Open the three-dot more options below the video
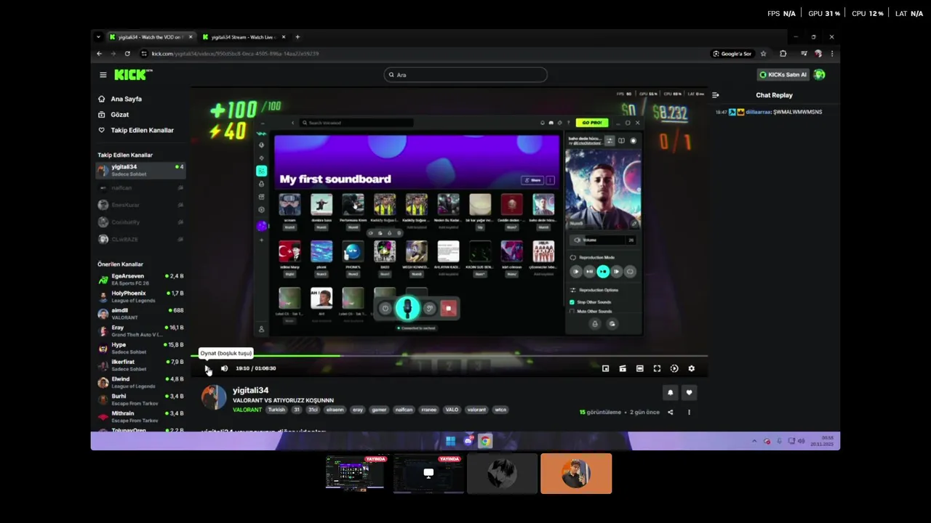Screen dimensions: 931x523 point(689,413)
